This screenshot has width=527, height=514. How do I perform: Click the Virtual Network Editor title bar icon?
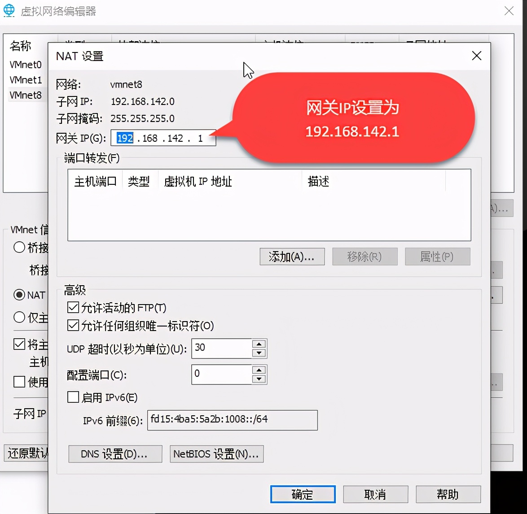(9, 10)
